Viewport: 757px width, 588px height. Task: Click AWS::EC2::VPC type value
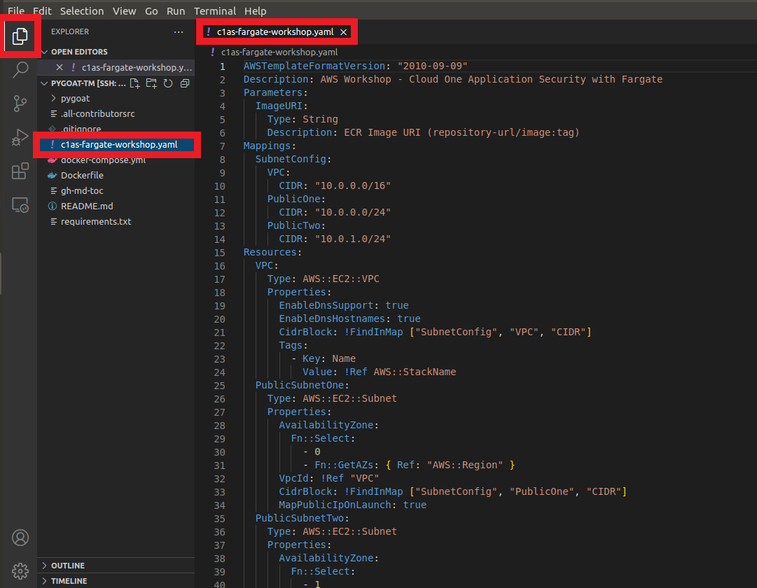[341, 279]
